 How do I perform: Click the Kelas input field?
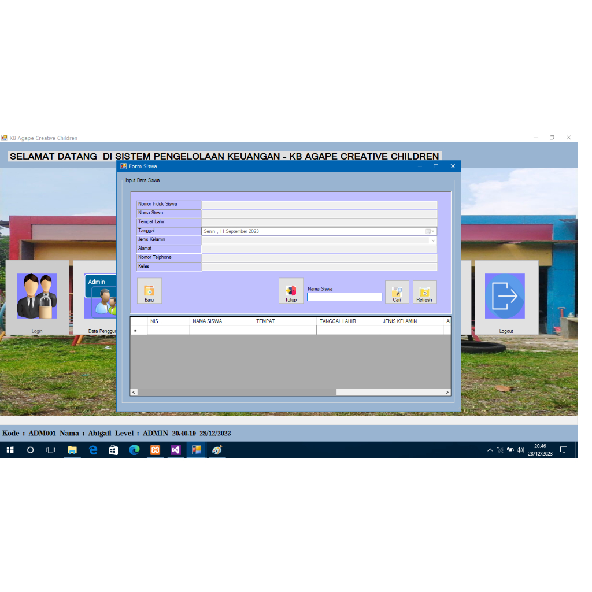[319, 267]
